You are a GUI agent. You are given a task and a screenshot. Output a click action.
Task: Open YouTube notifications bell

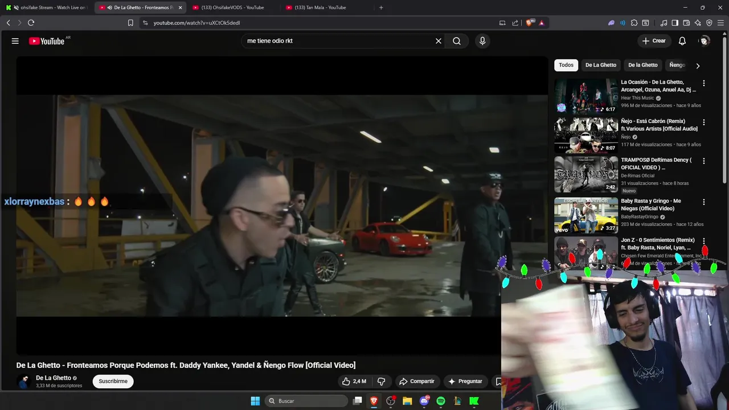coord(682,41)
